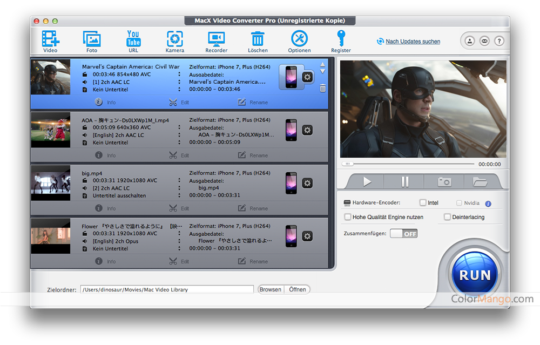The height and width of the screenshot is (345, 540).
Task: Open subtitle selector for Captain America
Action: (x=179, y=89)
